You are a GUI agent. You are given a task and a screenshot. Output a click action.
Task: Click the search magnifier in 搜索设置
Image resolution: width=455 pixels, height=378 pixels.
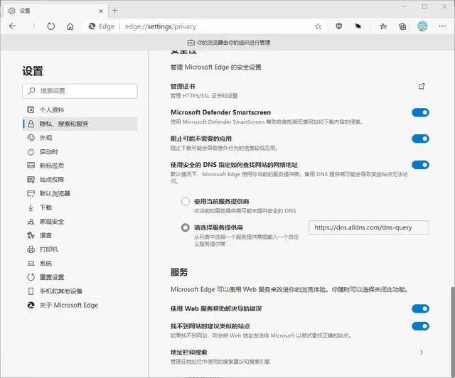tap(31, 91)
